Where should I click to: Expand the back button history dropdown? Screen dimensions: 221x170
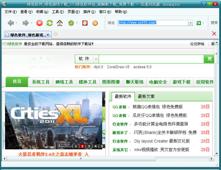[16, 23]
